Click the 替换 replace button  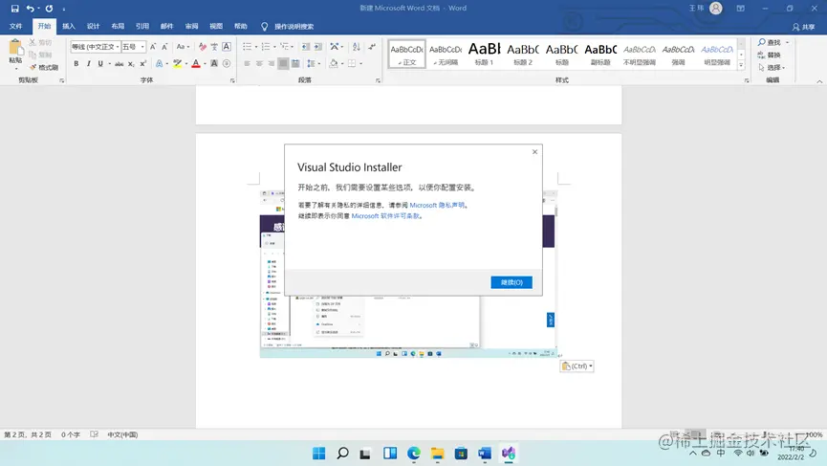(x=769, y=55)
